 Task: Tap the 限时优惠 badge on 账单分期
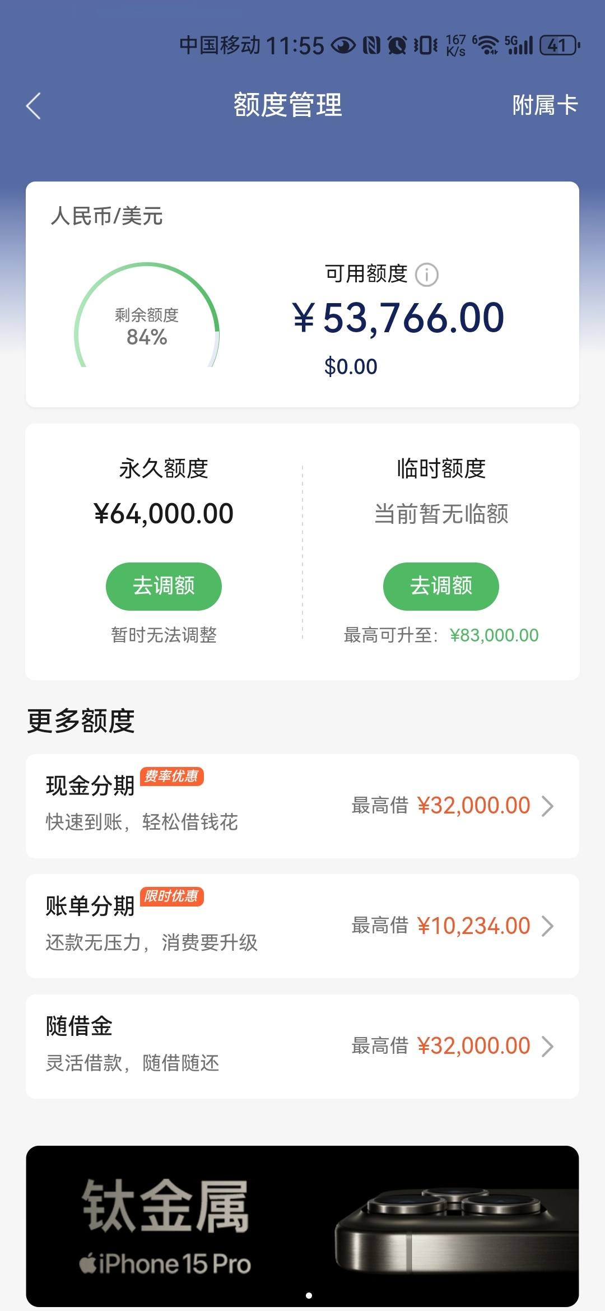click(x=171, y=896)
